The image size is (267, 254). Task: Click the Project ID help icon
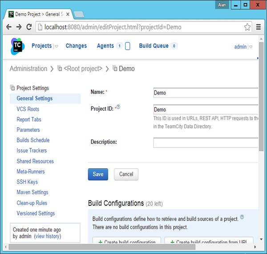coord(118,108)
